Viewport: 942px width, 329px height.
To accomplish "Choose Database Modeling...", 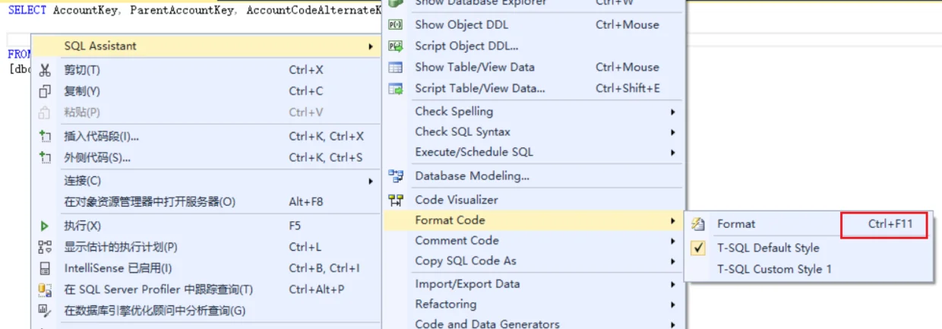I will pos(534,176).
